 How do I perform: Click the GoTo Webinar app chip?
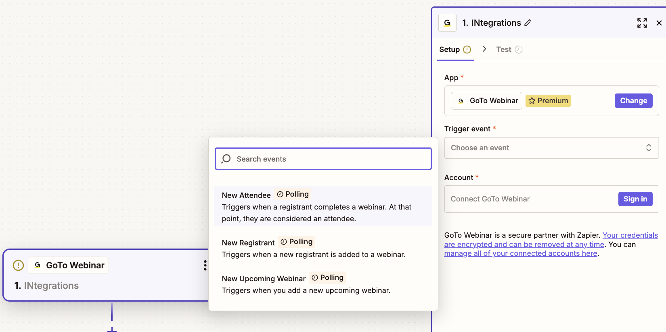[486, 101]
